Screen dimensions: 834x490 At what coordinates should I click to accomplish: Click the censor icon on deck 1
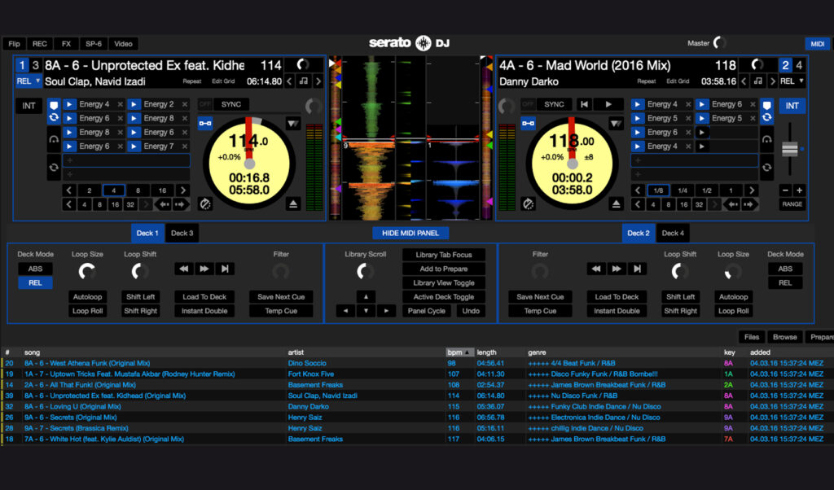coord(204,204)
